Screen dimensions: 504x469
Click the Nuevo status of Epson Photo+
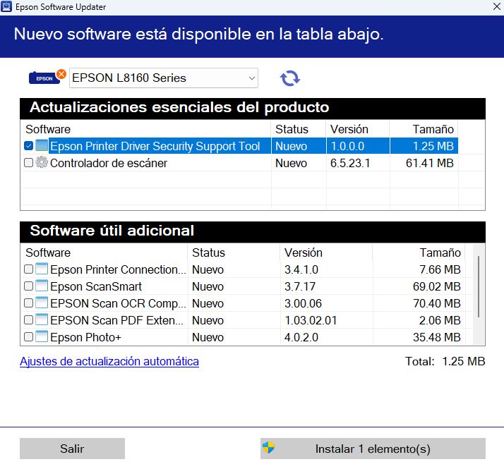coord(208,337)
